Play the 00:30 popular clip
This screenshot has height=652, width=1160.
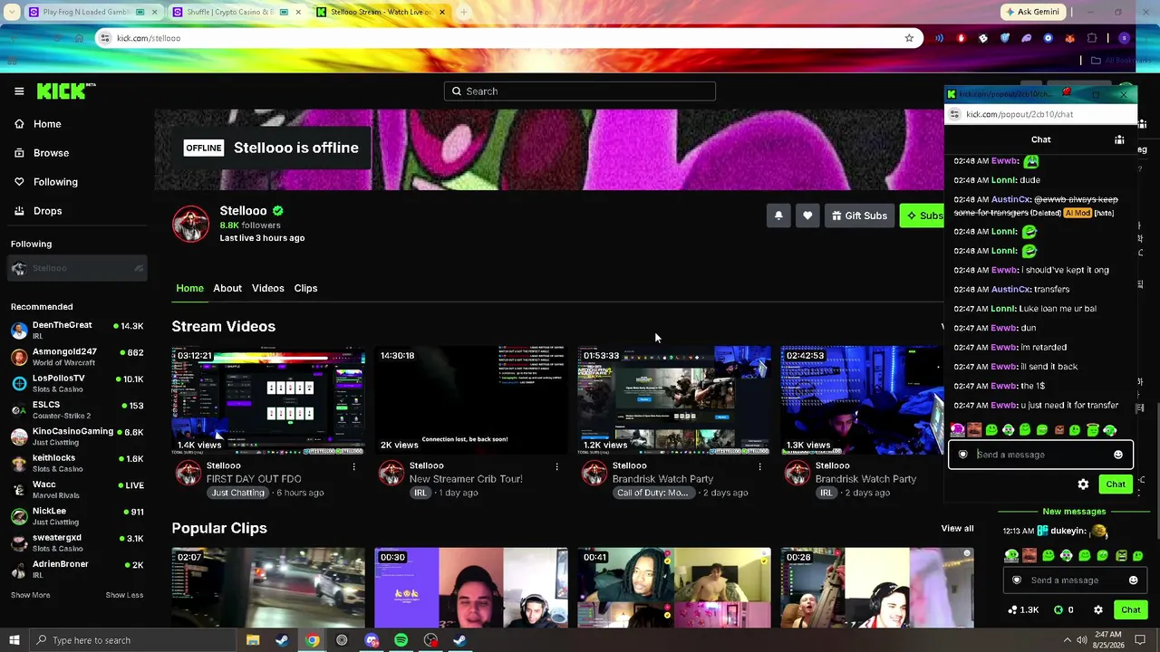(471, 587)
